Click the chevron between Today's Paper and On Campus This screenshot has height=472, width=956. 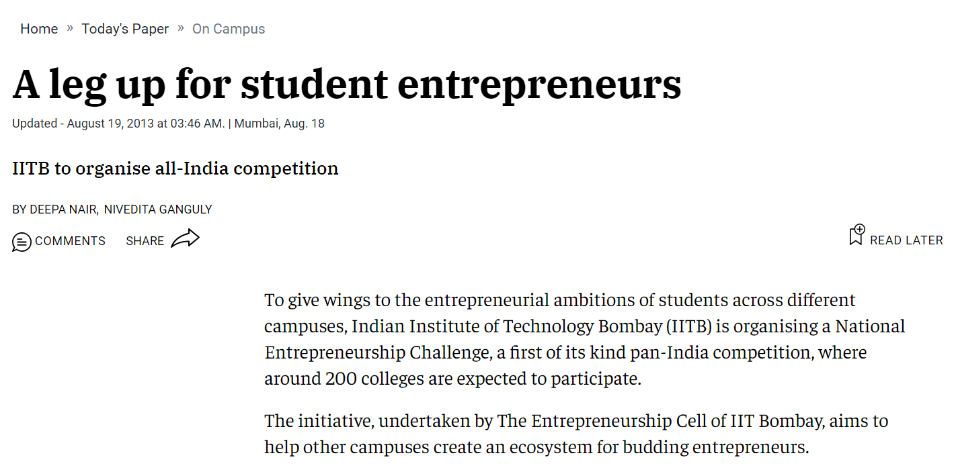(x=180, y=28)
